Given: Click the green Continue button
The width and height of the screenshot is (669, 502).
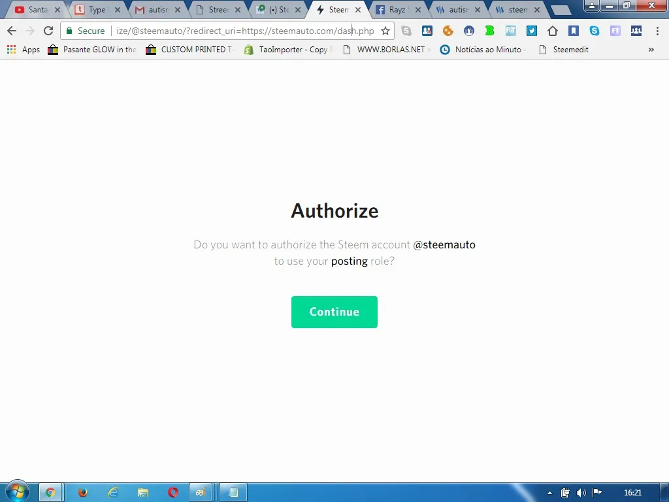Looking at the screenshot, I should pos(334,312).
